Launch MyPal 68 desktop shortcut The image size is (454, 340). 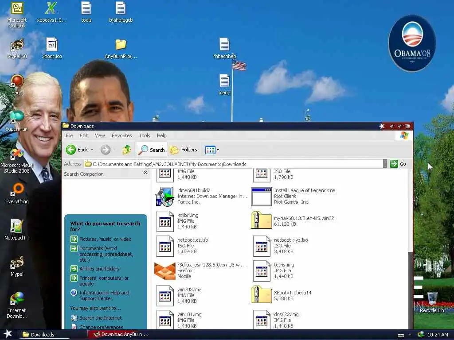[17, 49]
